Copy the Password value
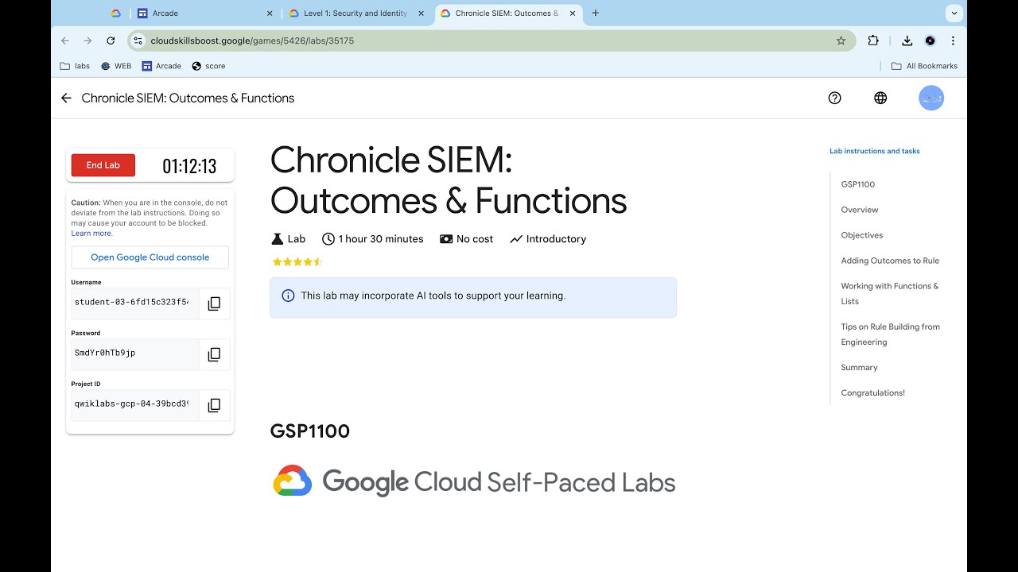Image resolution: width=1018 pixels, height=572 pixels. click(214, 354)
